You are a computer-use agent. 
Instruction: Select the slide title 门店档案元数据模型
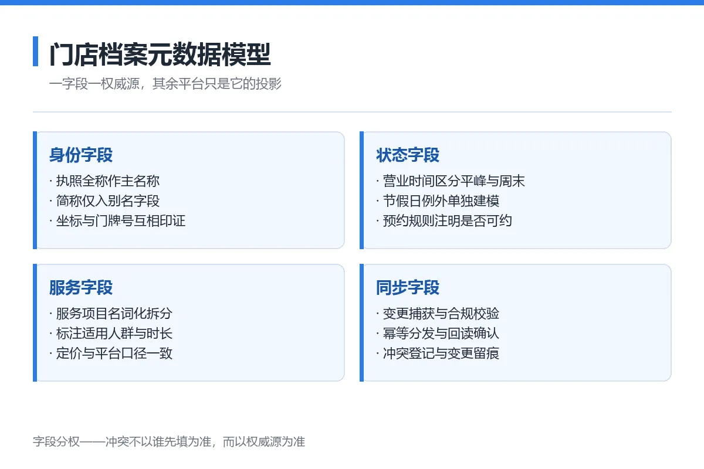click(160, 55)
